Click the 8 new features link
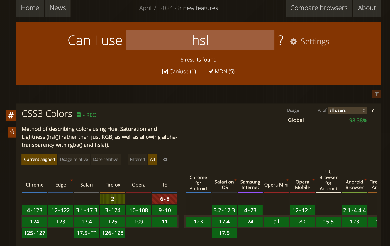This screenshot has width=390, height=246. coord(198,8)
